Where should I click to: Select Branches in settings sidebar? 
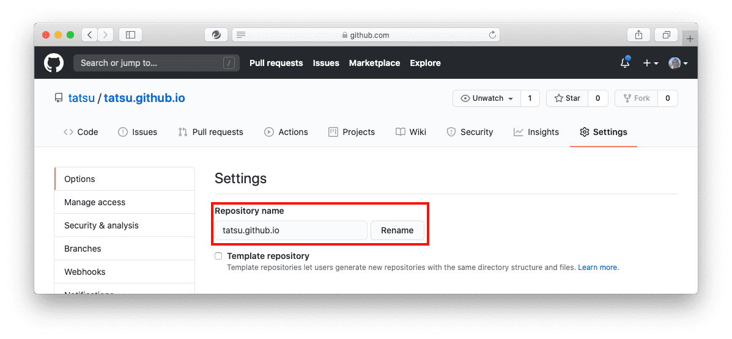125,249
